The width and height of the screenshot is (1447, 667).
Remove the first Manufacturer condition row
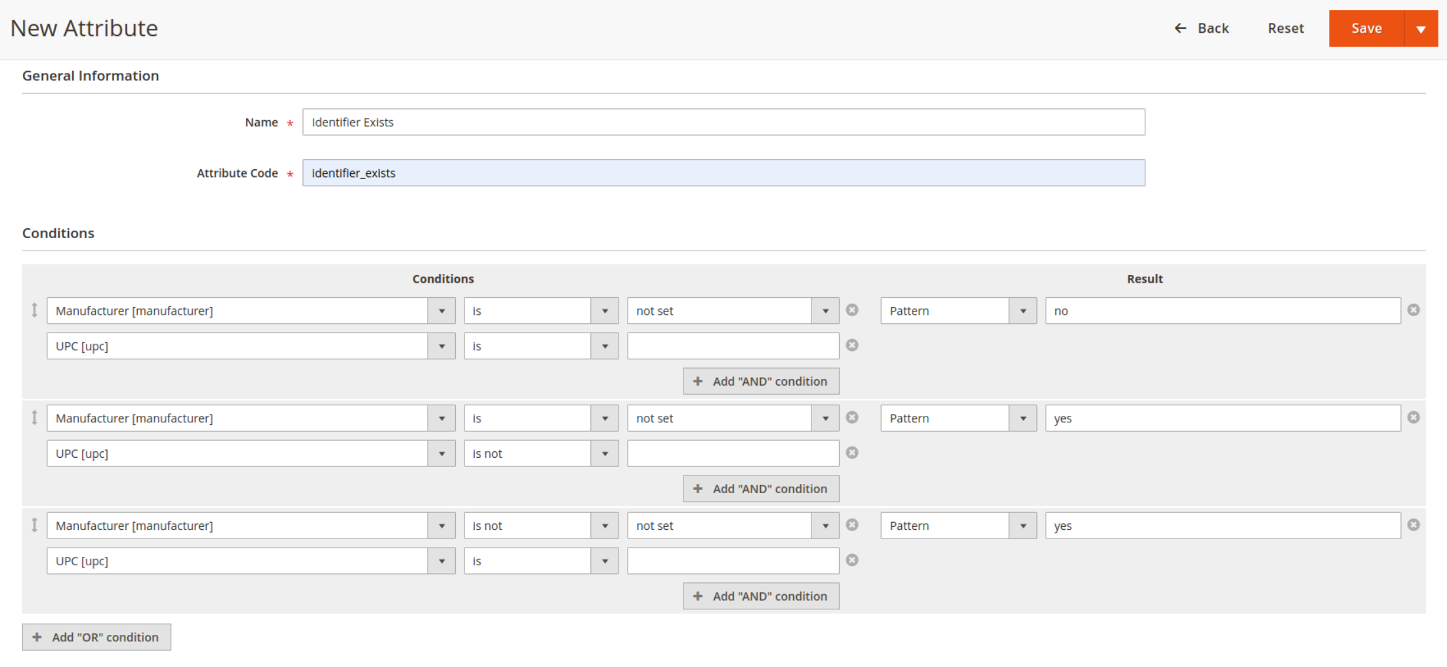[x=852, y=310]
